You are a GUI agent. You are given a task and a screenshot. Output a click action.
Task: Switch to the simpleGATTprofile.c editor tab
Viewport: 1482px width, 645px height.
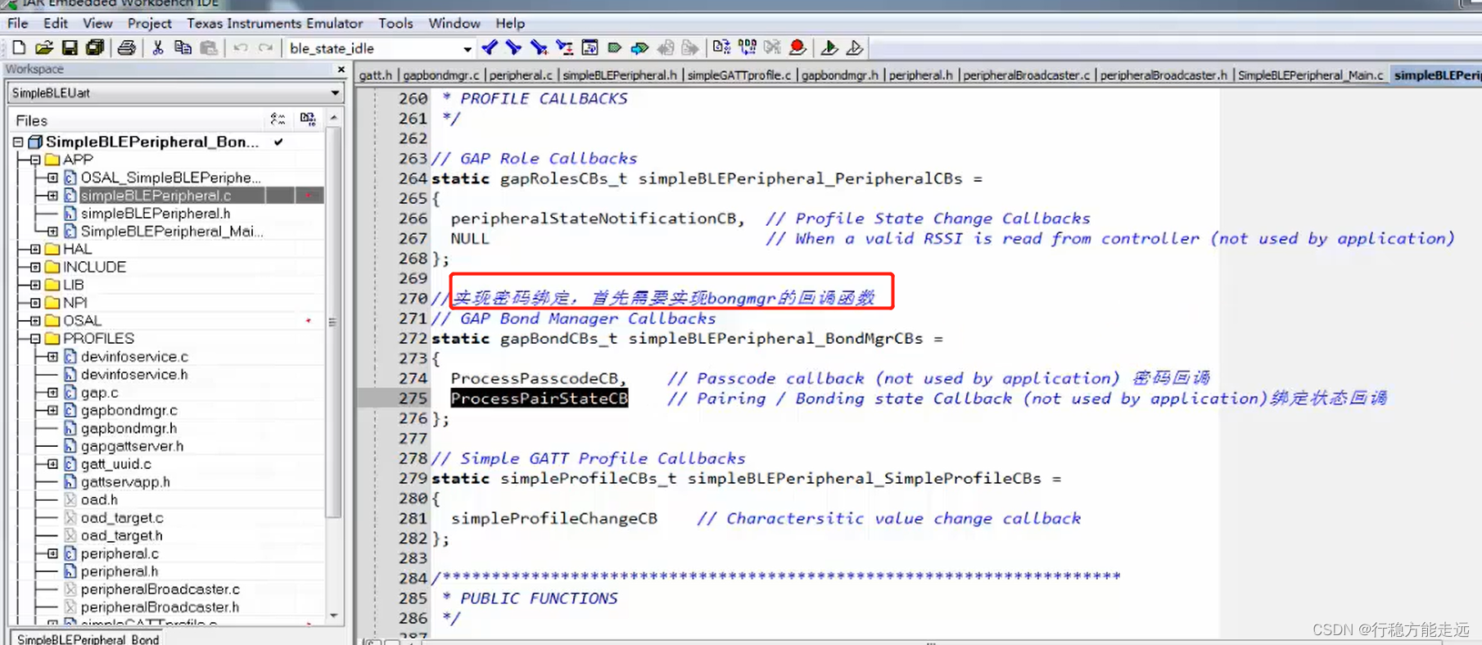[739, 75]
